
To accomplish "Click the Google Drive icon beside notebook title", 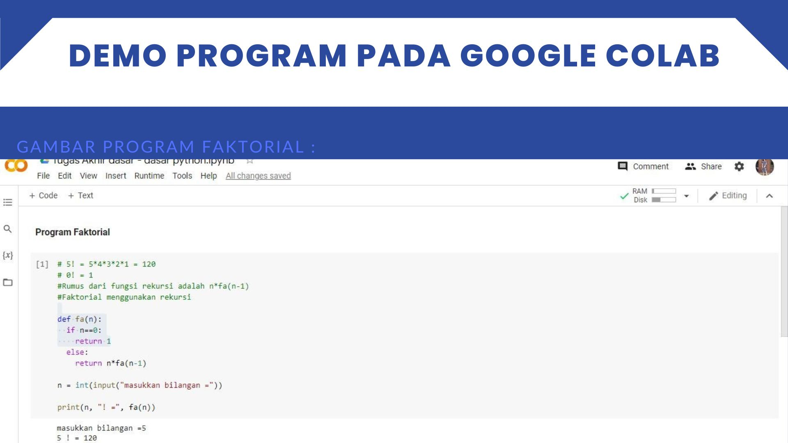I will click(44, 161).
